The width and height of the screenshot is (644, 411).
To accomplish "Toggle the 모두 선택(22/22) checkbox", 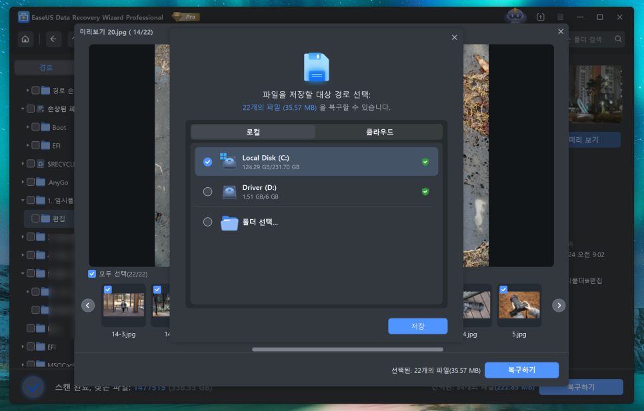I will (92, 274).
